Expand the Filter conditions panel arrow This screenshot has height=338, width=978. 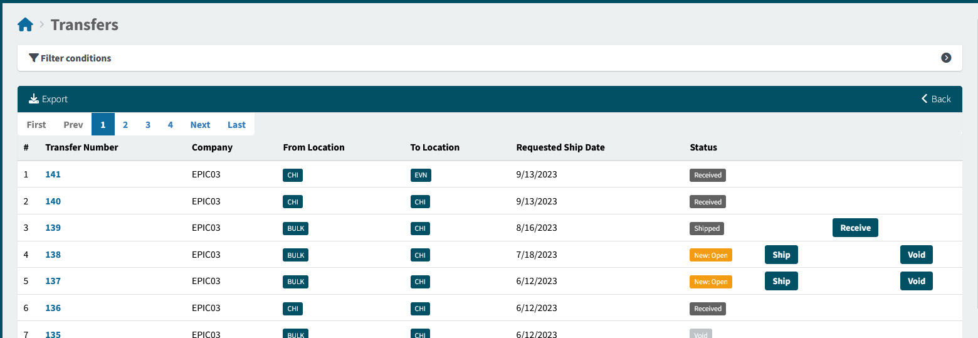click(946, 58)
